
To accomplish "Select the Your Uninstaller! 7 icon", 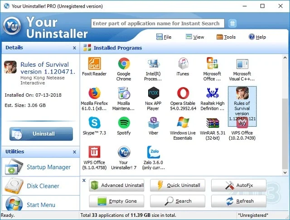I will click(x=124, y=152).
